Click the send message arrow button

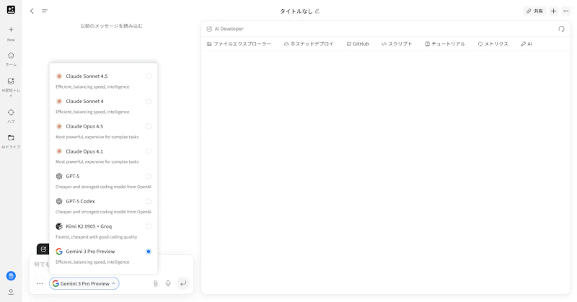(x=183, y=283)
